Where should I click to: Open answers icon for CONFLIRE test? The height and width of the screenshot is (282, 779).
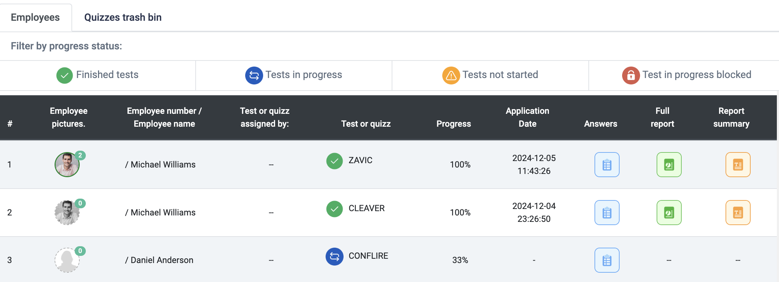[x=607, y=260]
